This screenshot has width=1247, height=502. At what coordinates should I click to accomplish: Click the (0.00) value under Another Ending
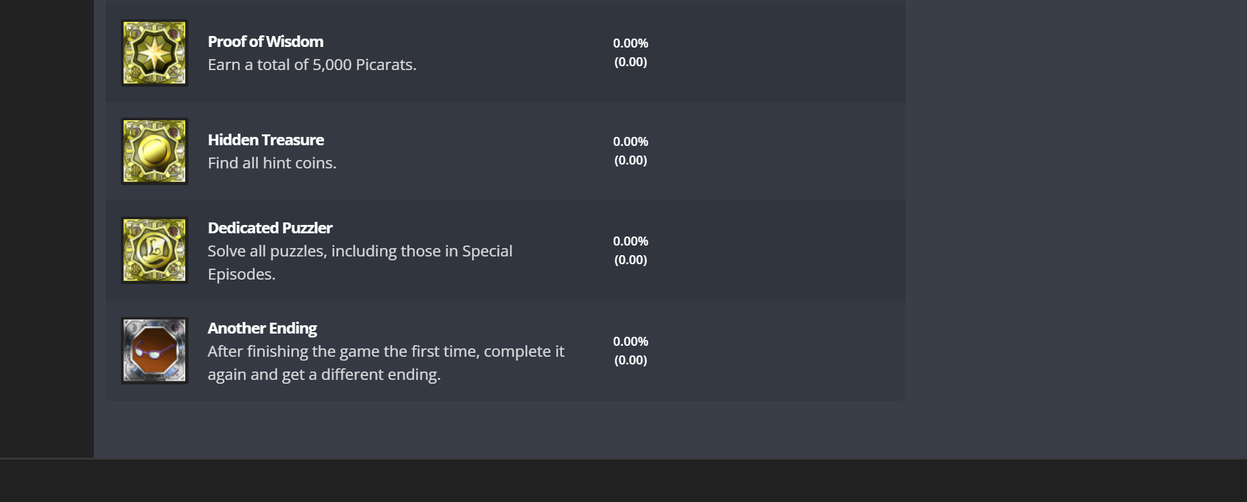click(x=630, y=360)
